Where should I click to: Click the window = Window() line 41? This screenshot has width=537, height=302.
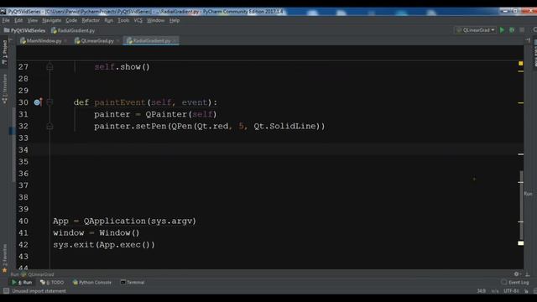point(96,233)
